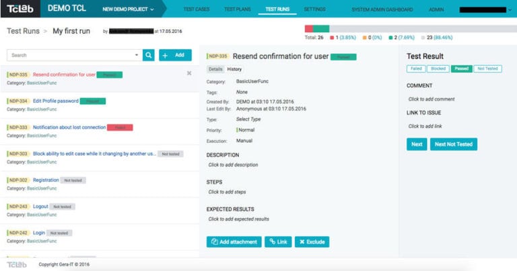Click the Add attachment button
Screen dimensions: 517x271
[x=234, y=241]
